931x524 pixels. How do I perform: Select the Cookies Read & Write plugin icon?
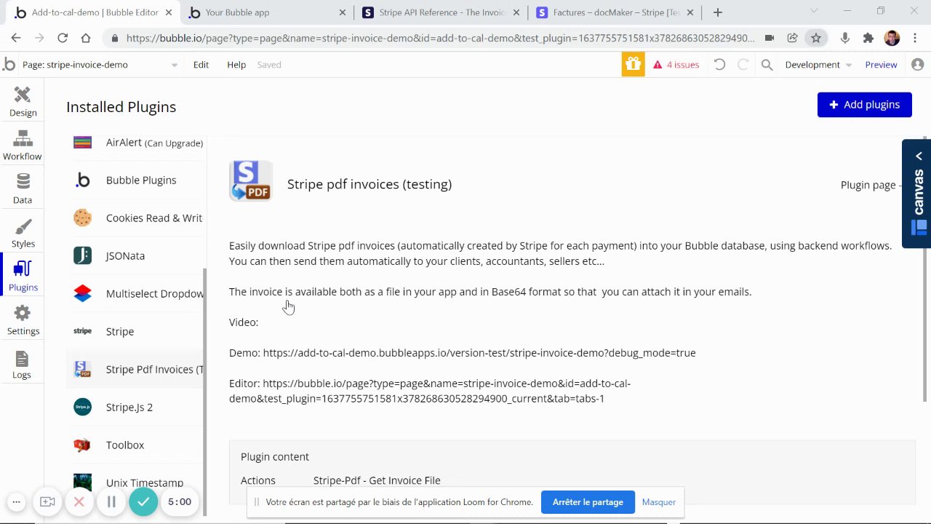tap(83, 218)
